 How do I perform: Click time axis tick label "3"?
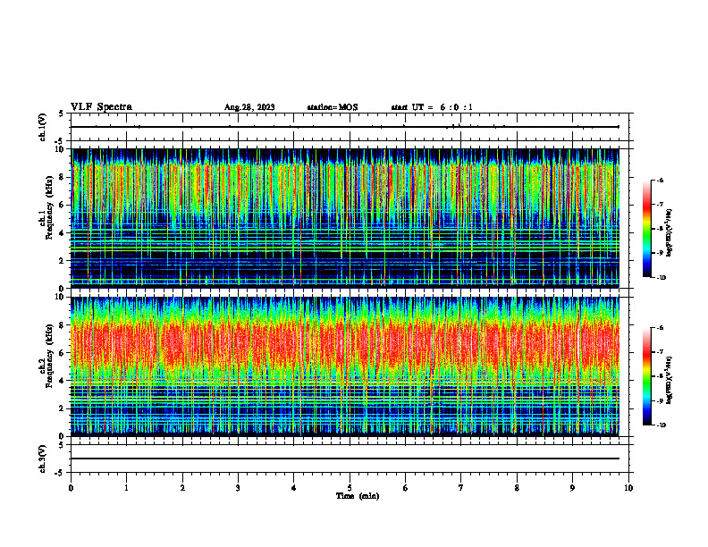point(238,488)
